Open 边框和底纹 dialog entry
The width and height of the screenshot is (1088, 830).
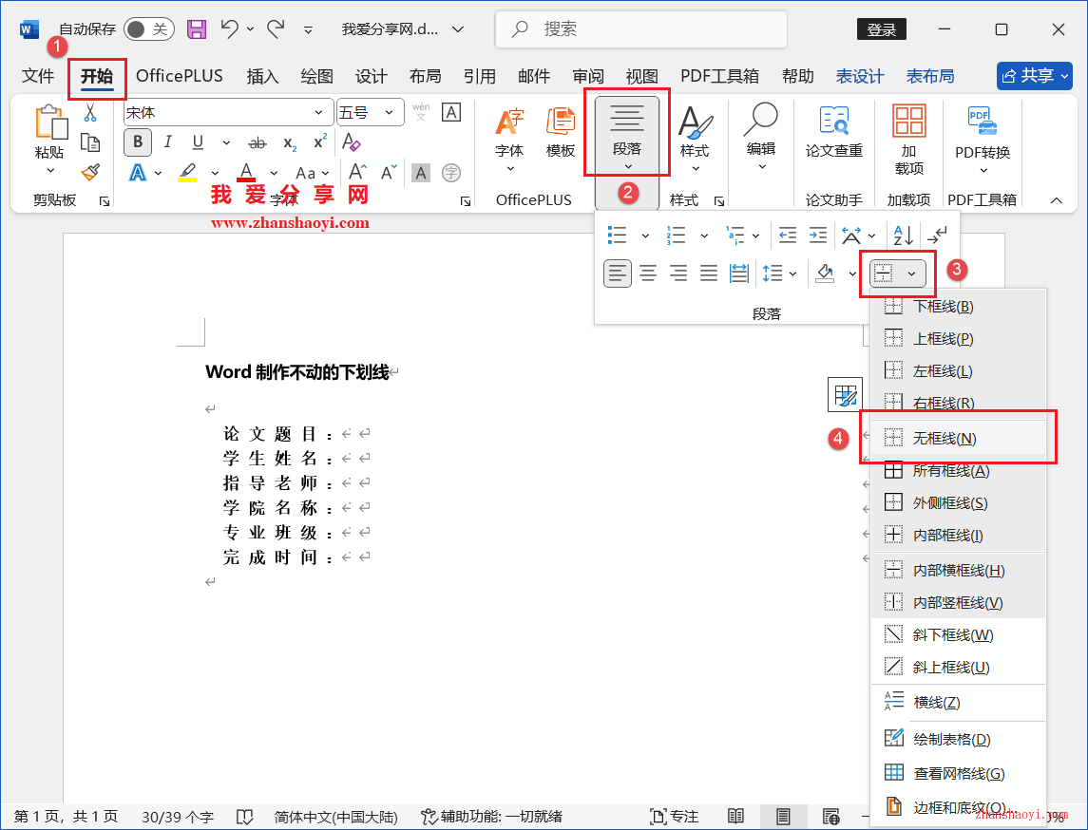pyautogui.click(x=958, y=807)
